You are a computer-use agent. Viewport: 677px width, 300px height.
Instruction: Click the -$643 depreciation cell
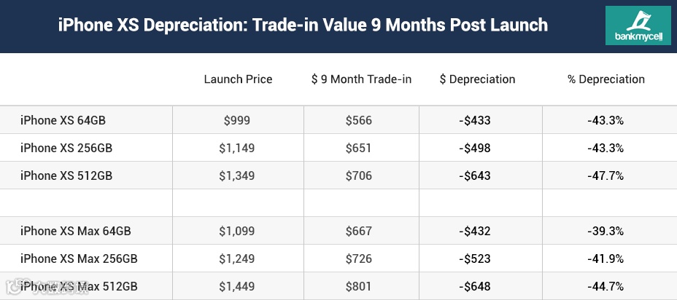474,175
